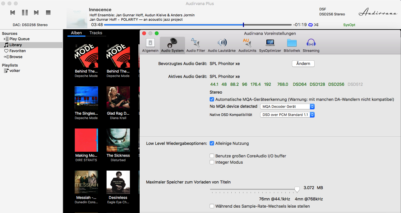Screen dimensions: 401x213
Task: Click the 76mn @44.1kHz duration label
Action: coord(275,199)
